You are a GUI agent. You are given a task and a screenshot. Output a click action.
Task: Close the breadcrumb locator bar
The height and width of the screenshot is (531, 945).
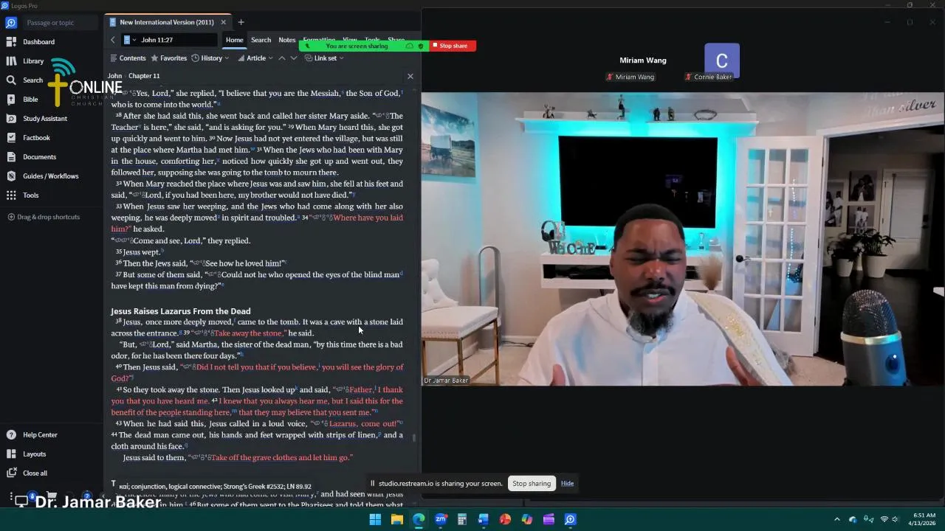(x=410, y=76)
